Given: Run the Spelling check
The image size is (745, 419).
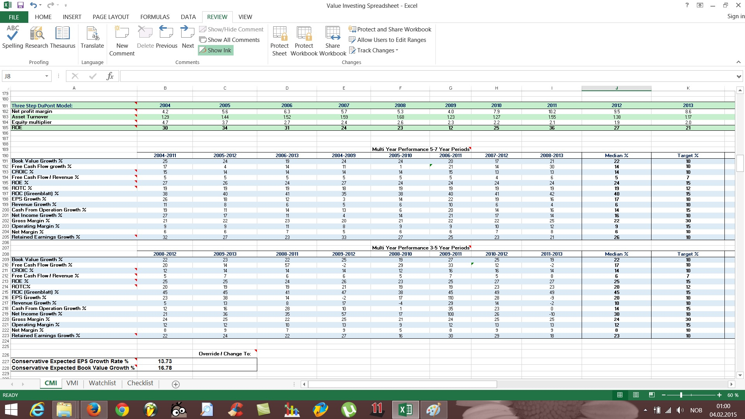Looking at the screenshot, I should click(x=12, y=38).
